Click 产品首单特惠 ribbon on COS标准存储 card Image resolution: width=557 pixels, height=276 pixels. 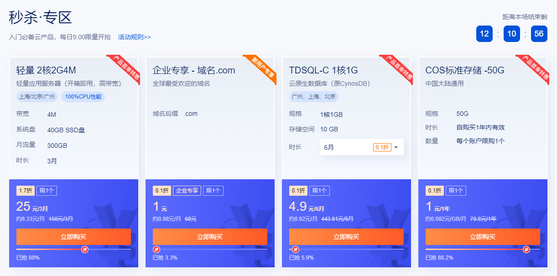tap(533, 69)
